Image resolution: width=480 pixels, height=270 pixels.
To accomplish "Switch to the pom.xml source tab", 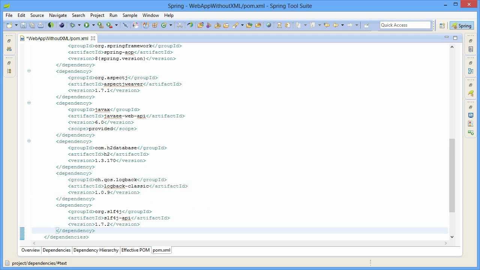I will click(x=161, y=250).
